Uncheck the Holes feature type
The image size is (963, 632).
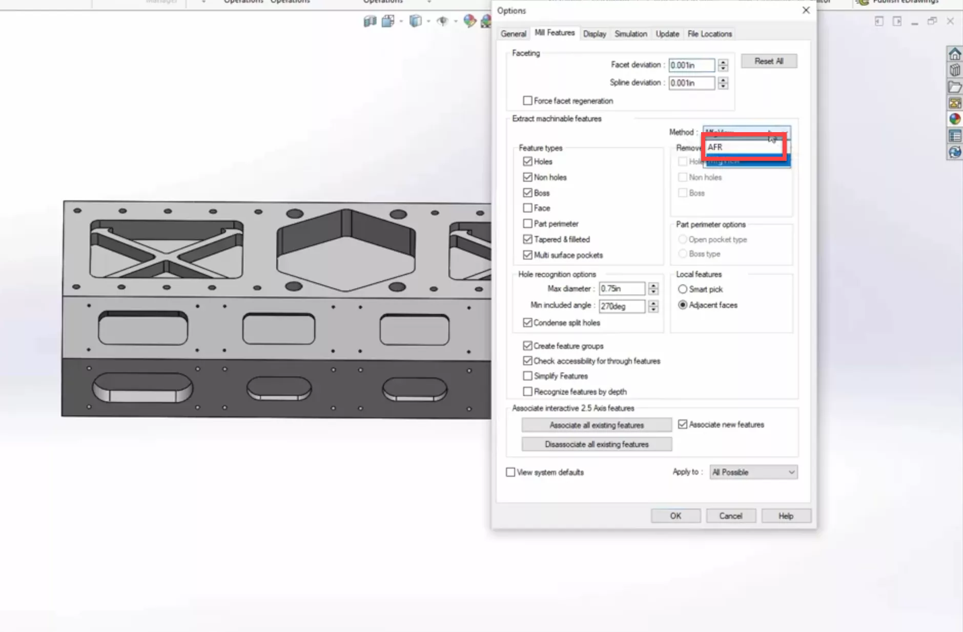(527, 161)
